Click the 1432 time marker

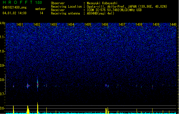[37, 25]
